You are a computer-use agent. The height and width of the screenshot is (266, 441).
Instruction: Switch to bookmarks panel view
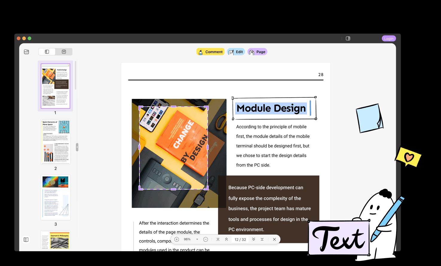[64, 52]
